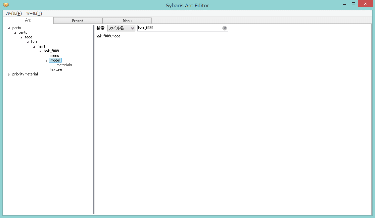Open the ファイル名 search type dropdown
The width and height of the screenshot is (375, 218).
(x=121, y=28)
